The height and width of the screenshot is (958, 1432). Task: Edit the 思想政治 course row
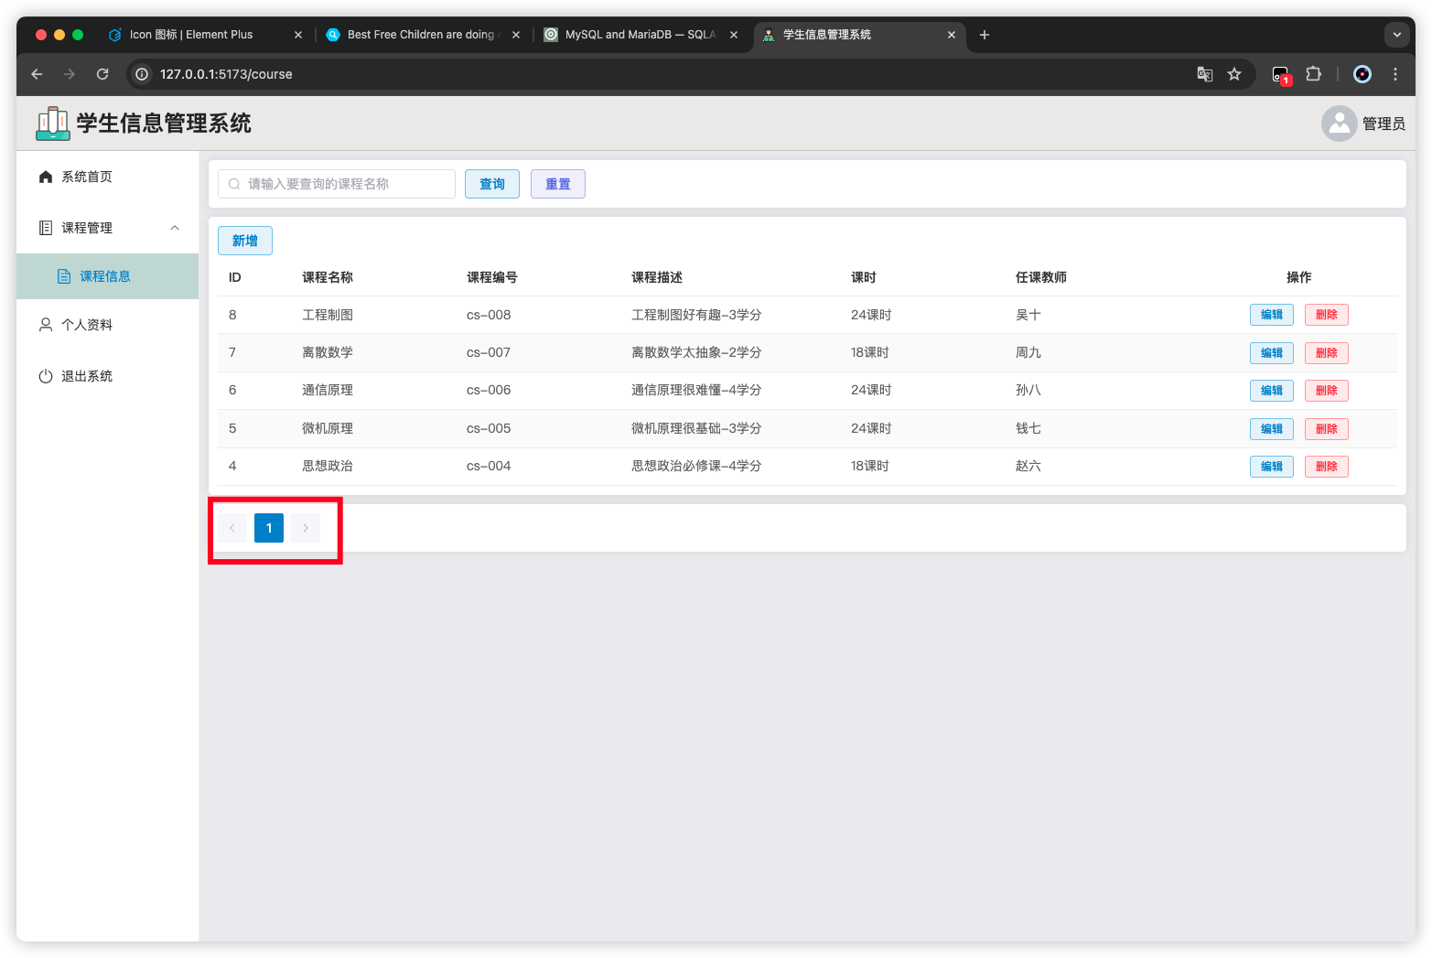(x=1272, y=467)
